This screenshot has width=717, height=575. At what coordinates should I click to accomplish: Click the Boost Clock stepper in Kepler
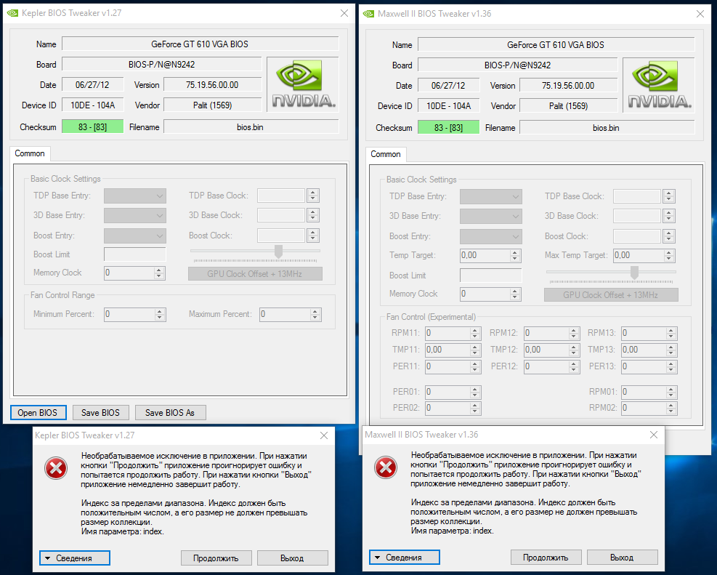[x=313, y=236]
